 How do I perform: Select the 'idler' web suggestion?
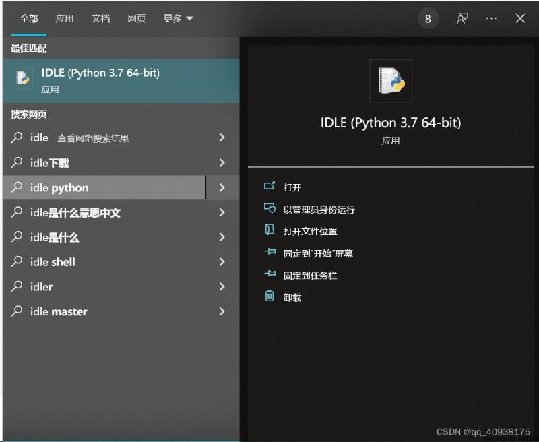click(104, 286)
